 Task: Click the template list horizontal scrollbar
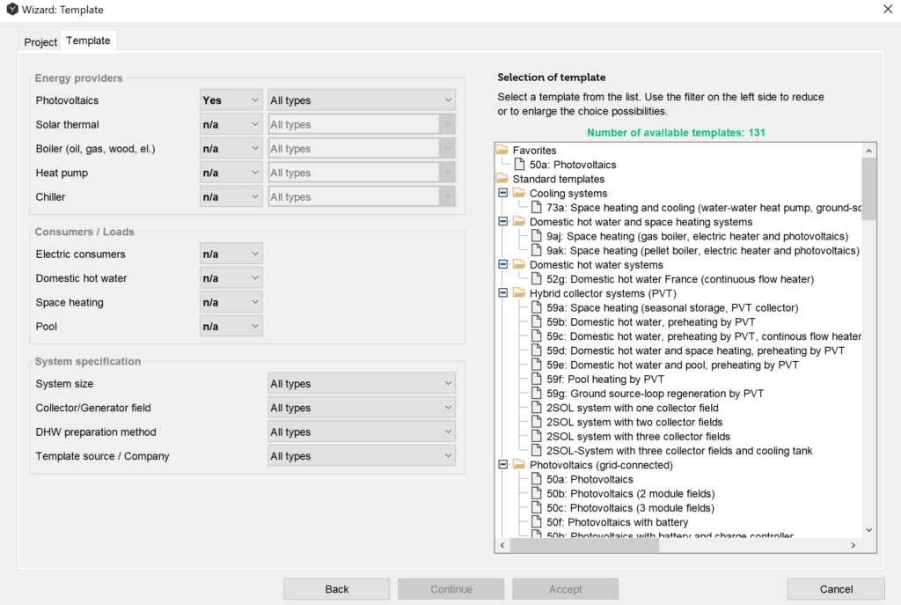[584, 546]
